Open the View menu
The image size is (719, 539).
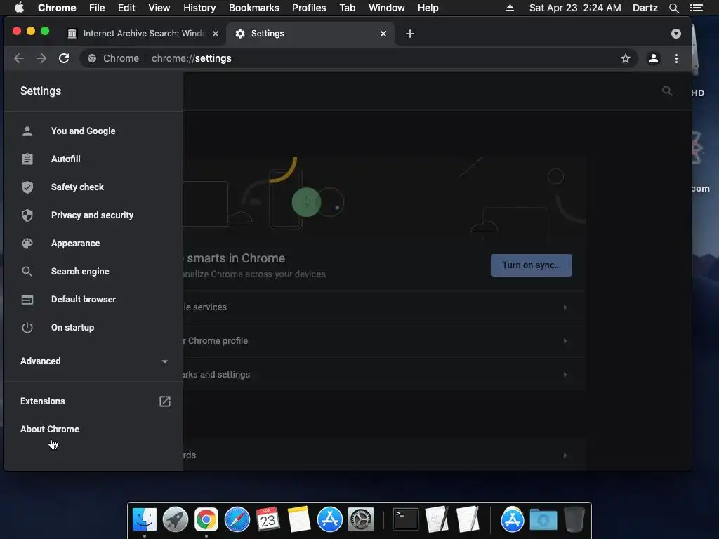click(x=159, y=8)
